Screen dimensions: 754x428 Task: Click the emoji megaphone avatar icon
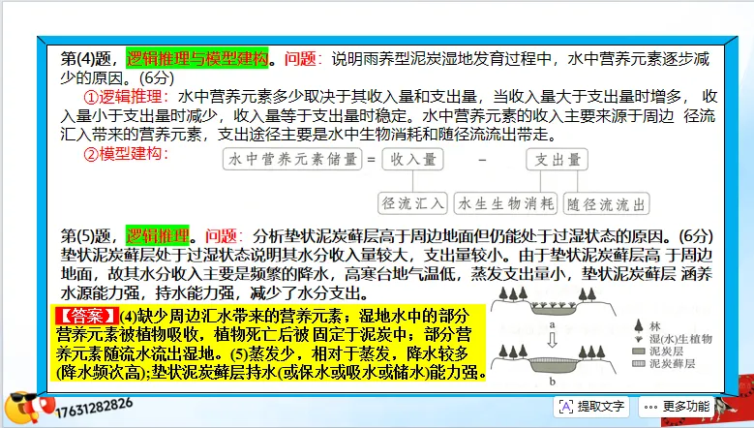(29, 409)
